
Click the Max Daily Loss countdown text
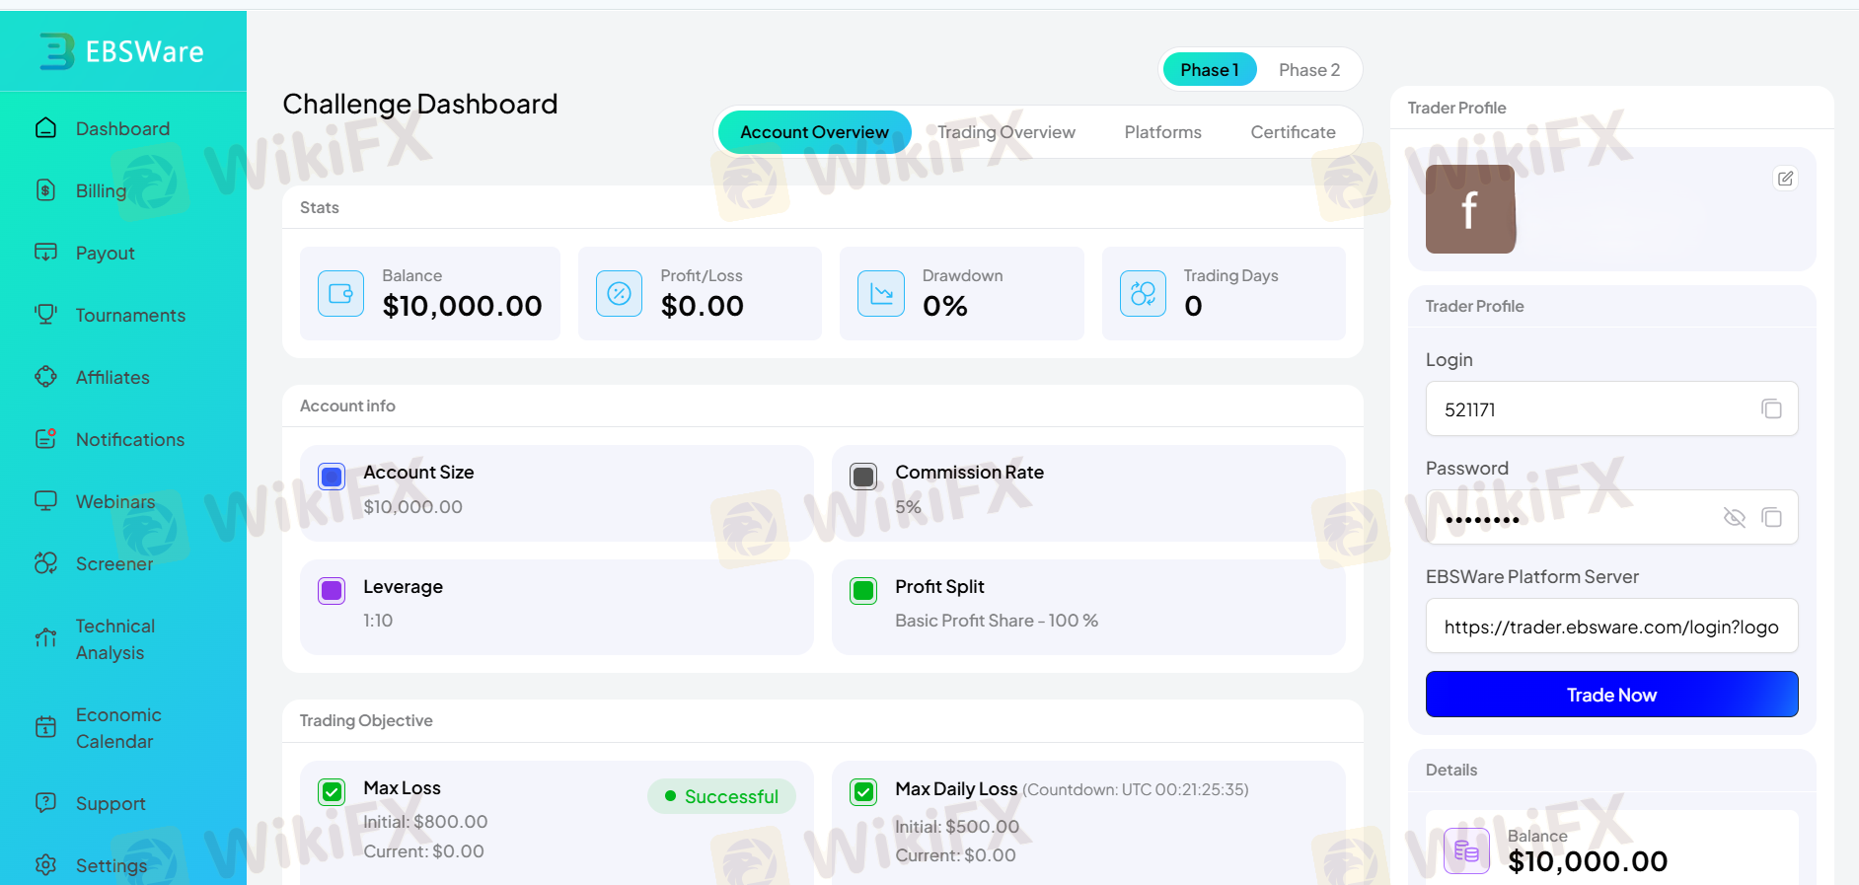tap(1136, 789)
